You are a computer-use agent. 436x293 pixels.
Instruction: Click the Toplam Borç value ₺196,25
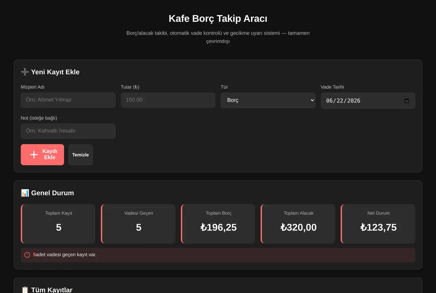pyautogui.click(x=219, y=228)
